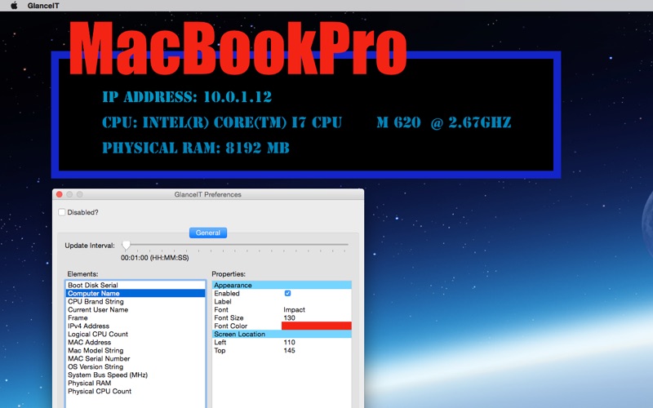Click the IP Address desktop text
This screenshot has width=653, height=408.
[x=187, y=97]
